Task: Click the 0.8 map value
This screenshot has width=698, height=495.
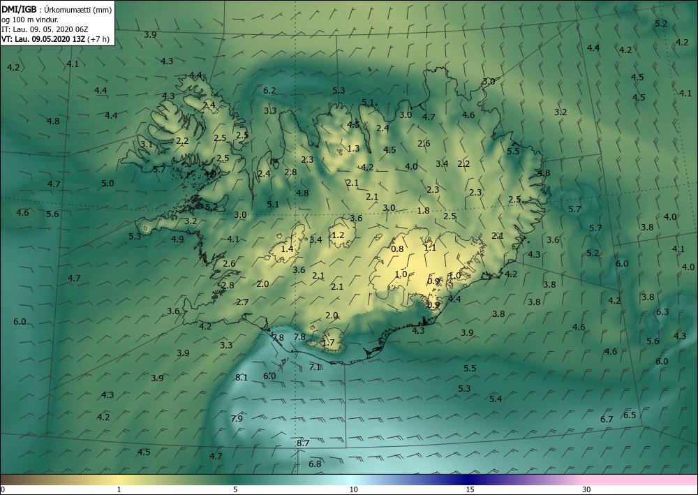Action: pyautogui.click(x=397, y=249)
